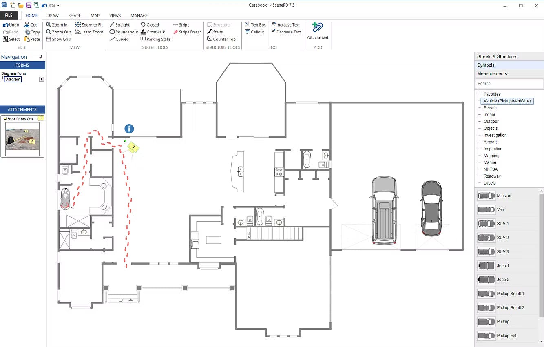
Task: Click the symbol Search input field
Action: 509,84
